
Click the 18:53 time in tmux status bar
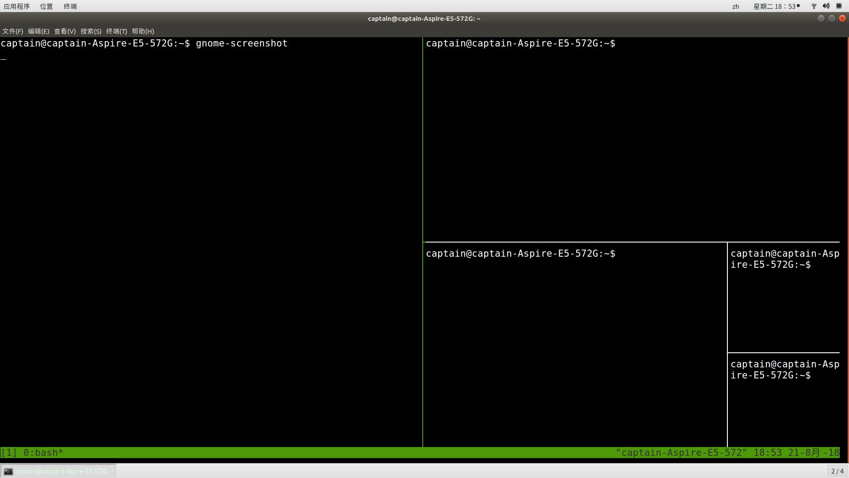pyautogui.click(x=768, y=453)
